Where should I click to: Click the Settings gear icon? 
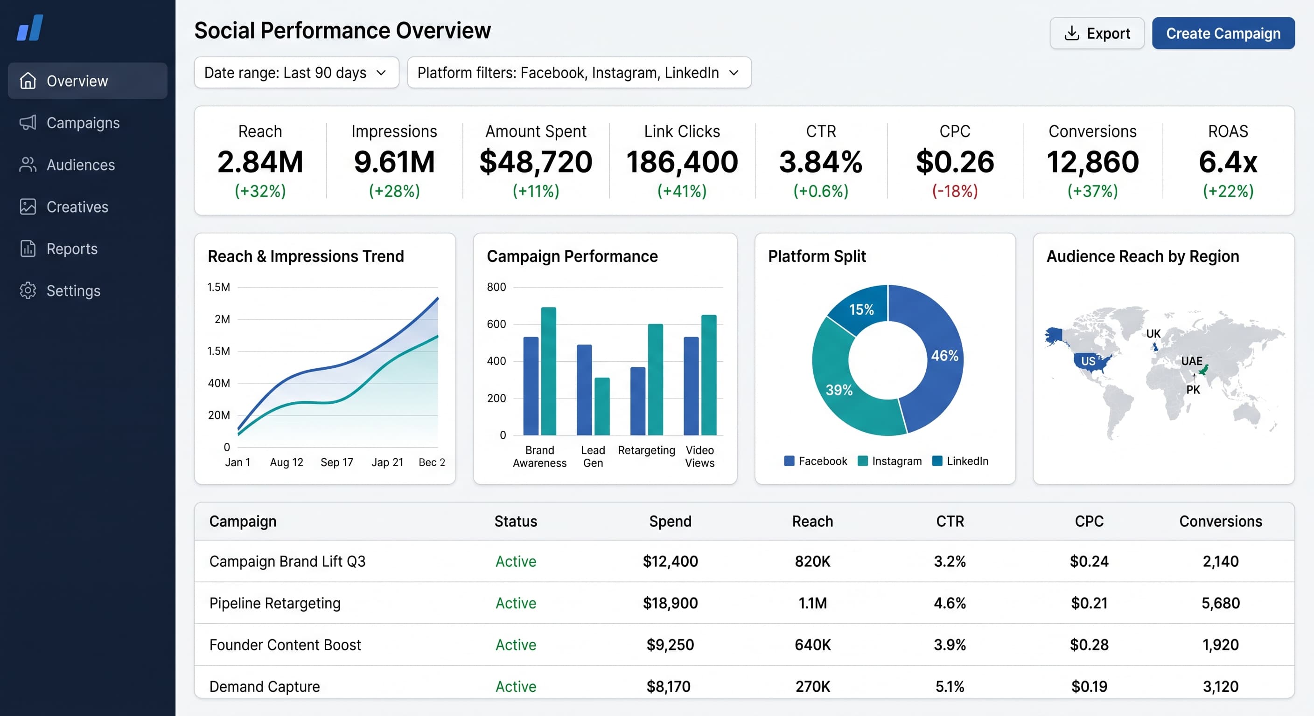coord(28,290)
